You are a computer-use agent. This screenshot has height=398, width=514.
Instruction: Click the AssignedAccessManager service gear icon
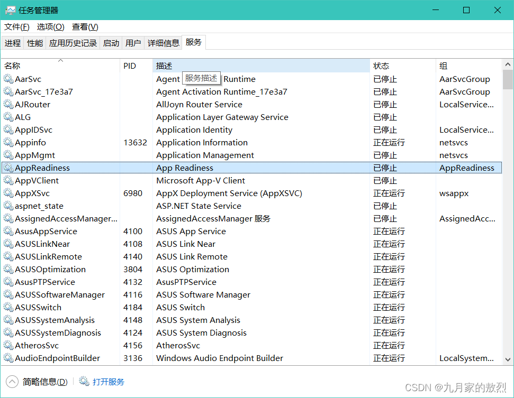8,219
